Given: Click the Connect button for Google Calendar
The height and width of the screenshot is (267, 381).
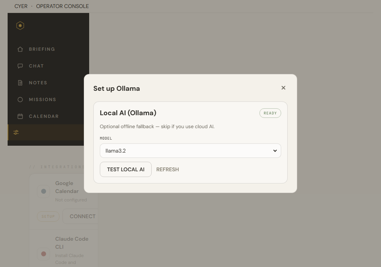Looking at the screenshot, I should tap(81, 216).
